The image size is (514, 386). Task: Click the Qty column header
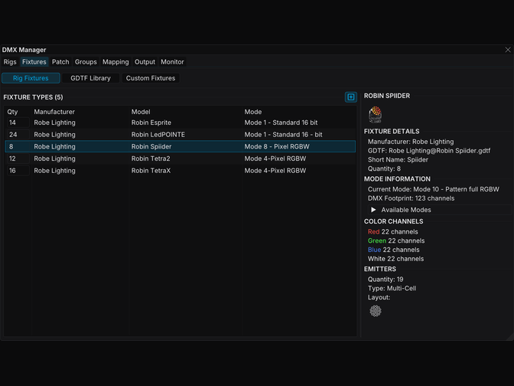coord(12,112)
